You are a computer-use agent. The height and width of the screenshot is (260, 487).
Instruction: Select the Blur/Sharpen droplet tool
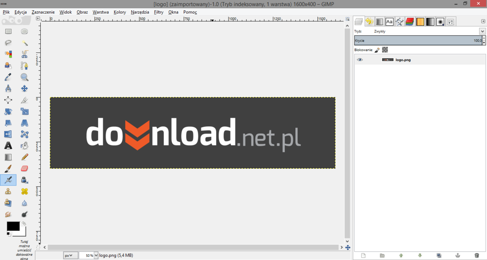click(x=24, y=203)
